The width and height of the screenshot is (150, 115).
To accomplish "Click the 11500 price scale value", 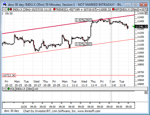I will 140,13.
